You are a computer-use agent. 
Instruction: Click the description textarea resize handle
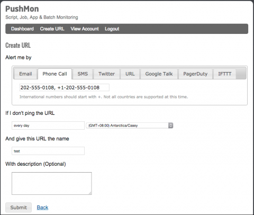coord(90,193)
